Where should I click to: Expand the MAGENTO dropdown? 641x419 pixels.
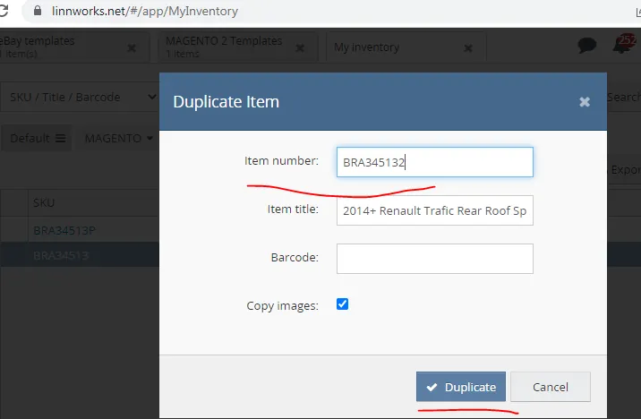coord(118,138)
